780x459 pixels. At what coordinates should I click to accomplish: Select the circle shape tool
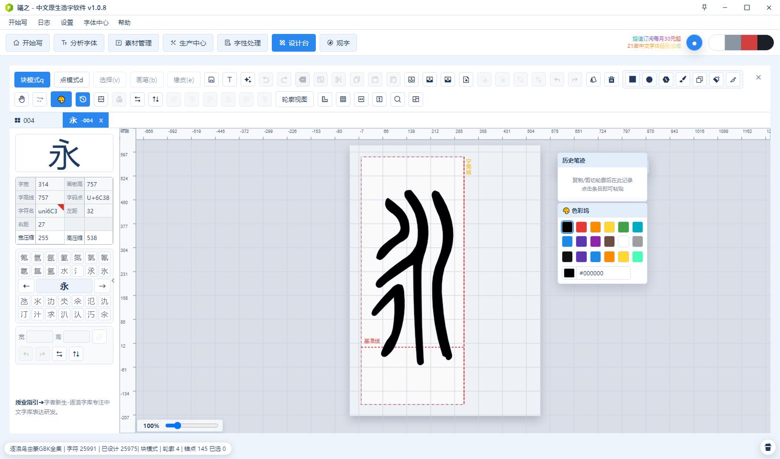649,79
